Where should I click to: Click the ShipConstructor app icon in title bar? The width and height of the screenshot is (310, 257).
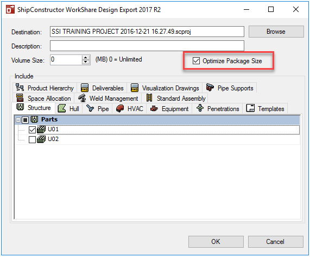[x=10, y=9]
